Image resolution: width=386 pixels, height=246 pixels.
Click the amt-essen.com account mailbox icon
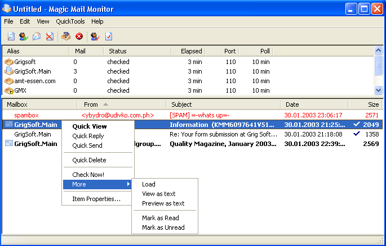9,81
